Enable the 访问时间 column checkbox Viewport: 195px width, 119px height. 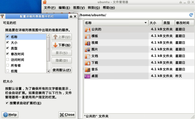8,60
